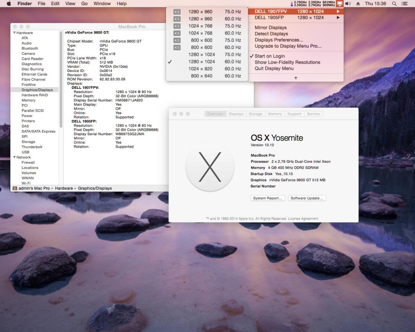415x332 pixels.
Task: Click the Software Update button
Action: coord(307,198)
